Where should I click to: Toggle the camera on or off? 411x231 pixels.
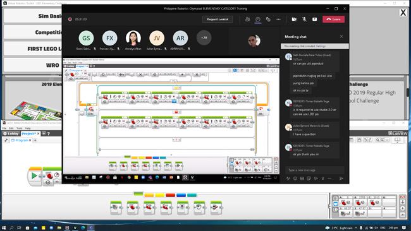[294, 19]
